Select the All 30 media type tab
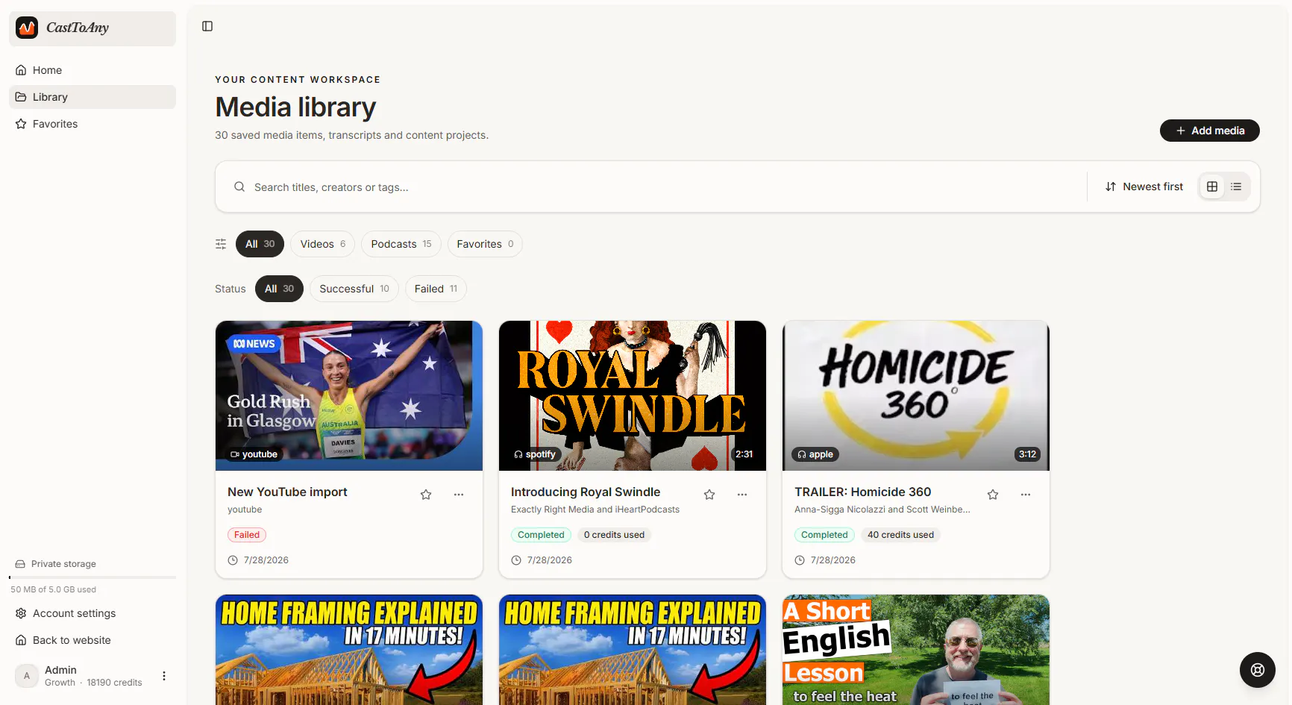 [x=260, y=244]
